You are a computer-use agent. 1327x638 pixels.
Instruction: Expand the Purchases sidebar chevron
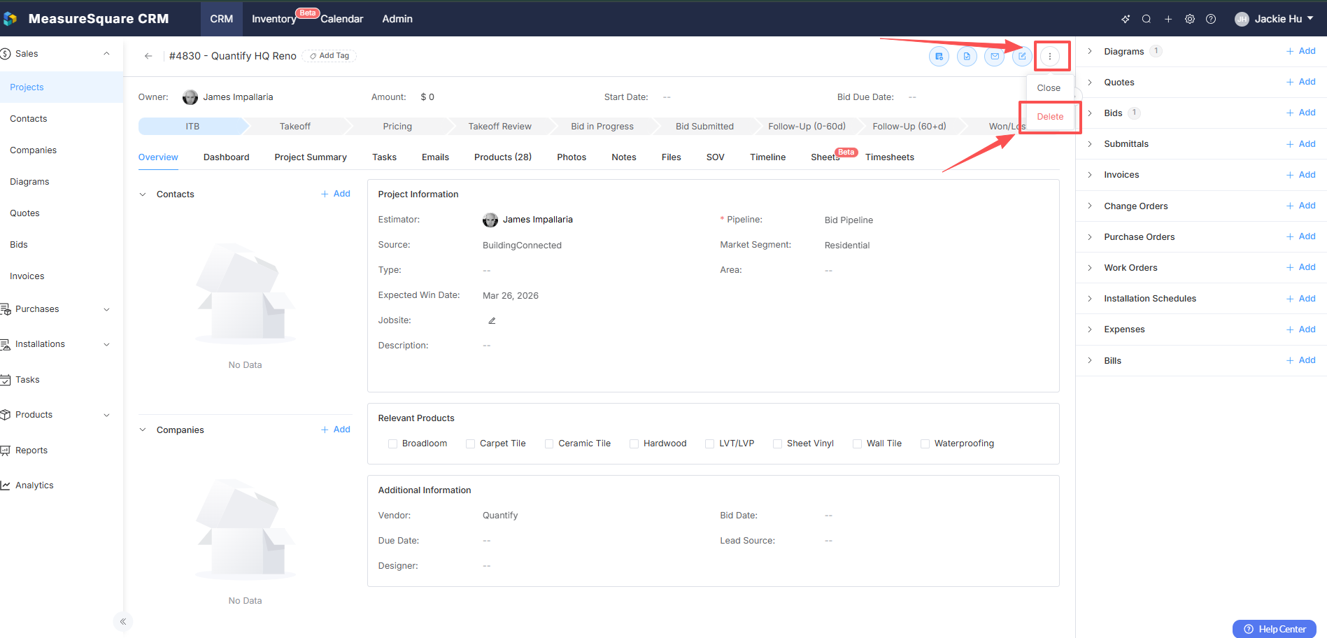pyautogui.click(x=106, y=309)
